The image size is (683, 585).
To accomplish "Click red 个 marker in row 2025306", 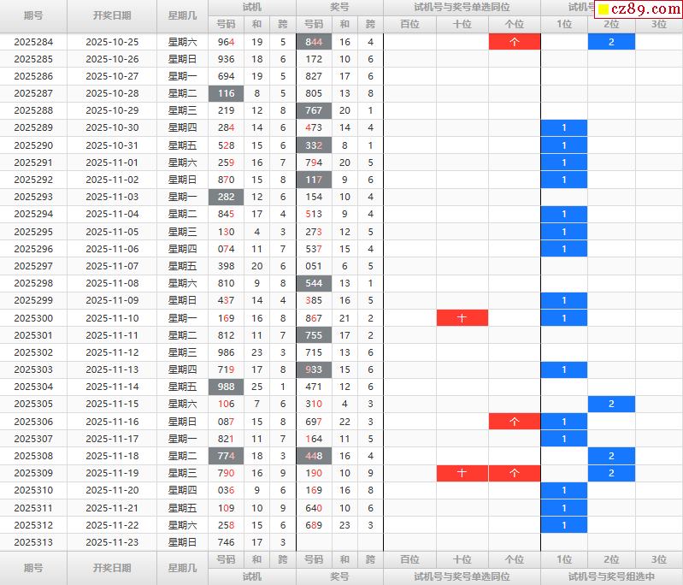I will (514, 422).
